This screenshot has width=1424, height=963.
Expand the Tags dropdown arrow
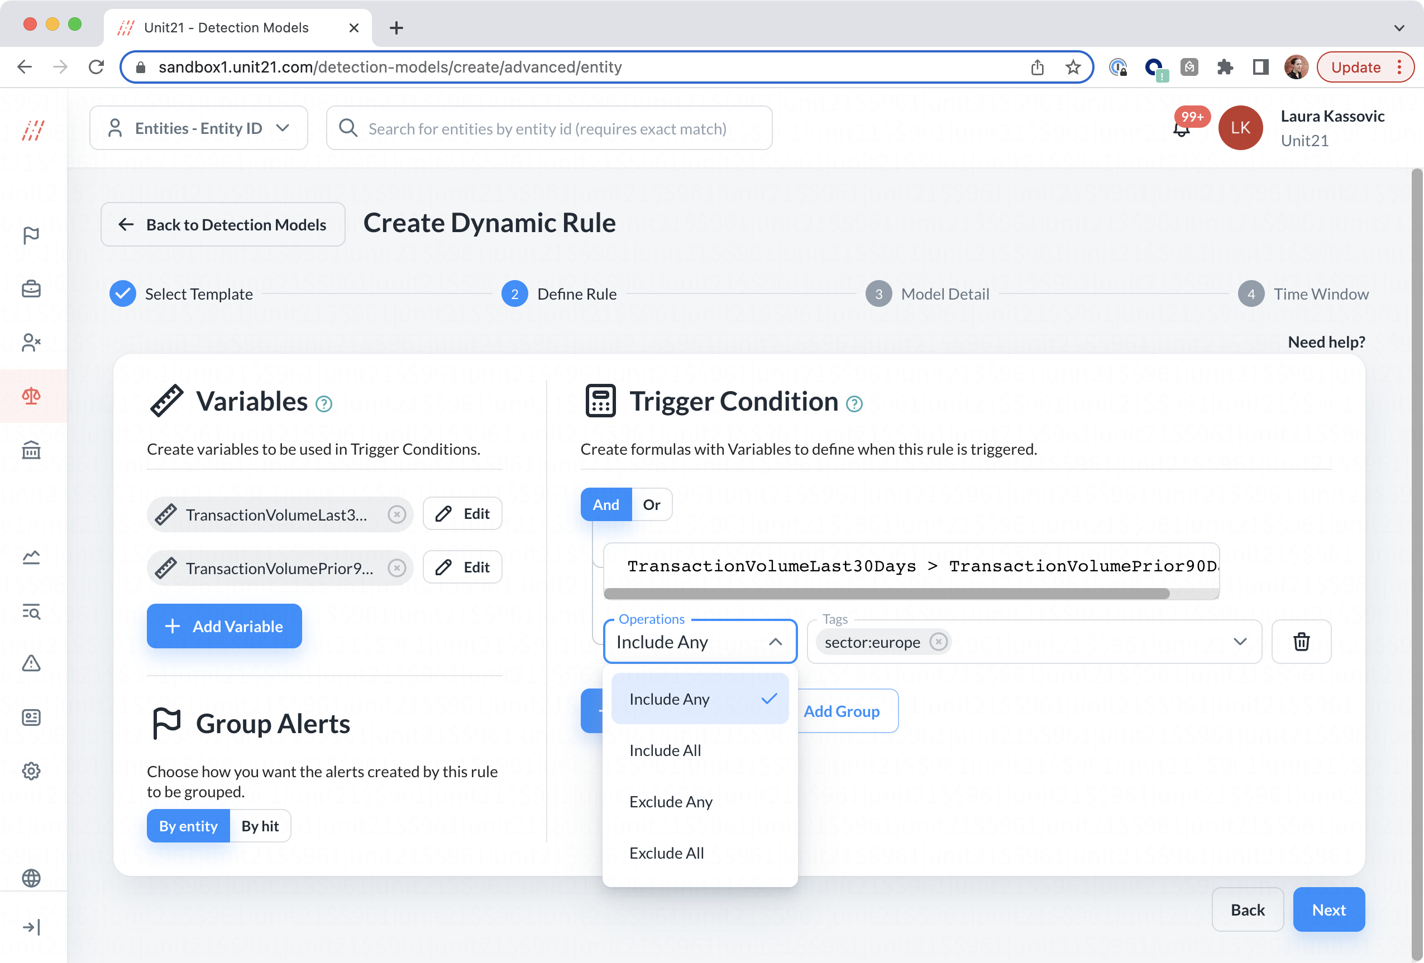coord(1240,642)
